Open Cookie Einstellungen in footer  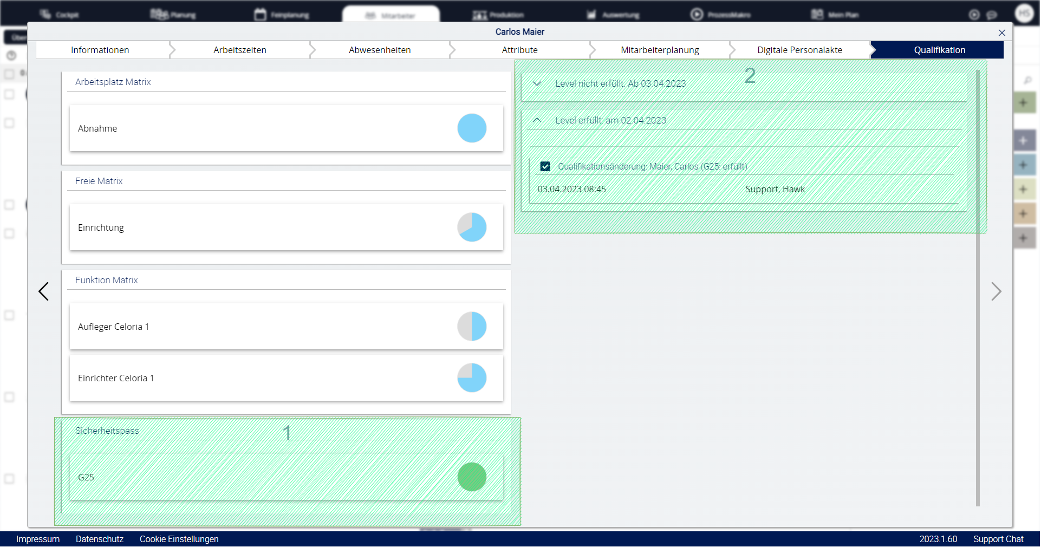[x=179, y=539]
